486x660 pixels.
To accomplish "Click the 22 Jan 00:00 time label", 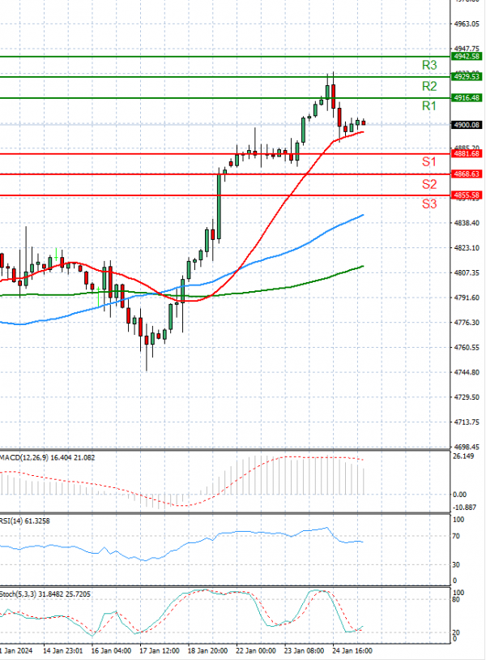I will click(256, 651).
